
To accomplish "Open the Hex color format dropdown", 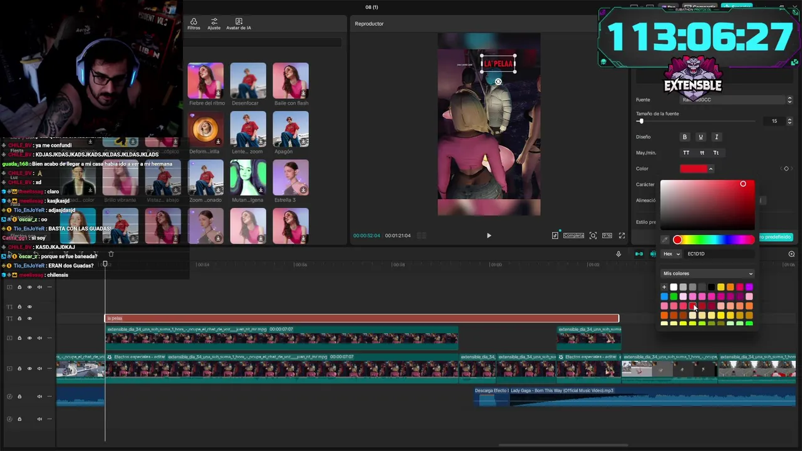I will [x=672, y=254].
